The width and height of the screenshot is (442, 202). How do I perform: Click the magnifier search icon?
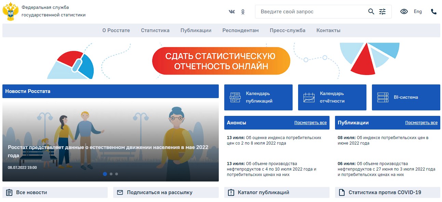point(371,12)
